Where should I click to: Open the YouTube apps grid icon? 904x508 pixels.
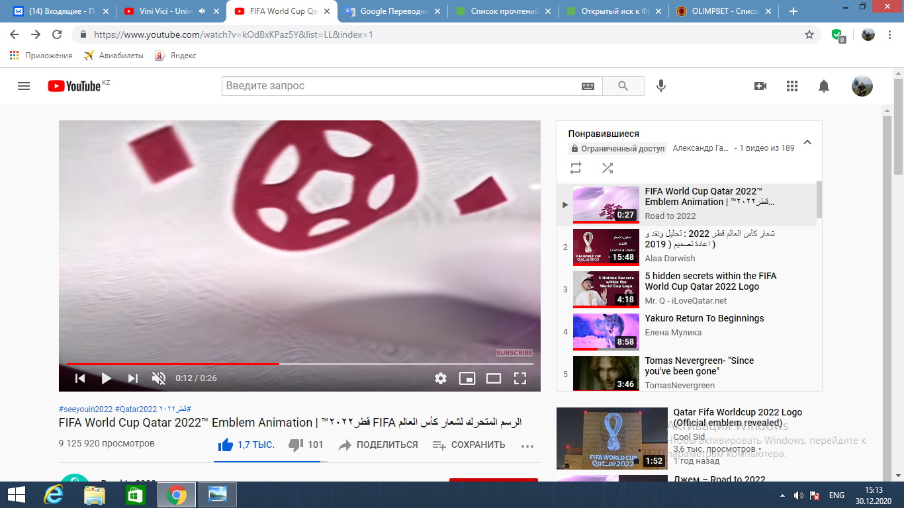792,86
